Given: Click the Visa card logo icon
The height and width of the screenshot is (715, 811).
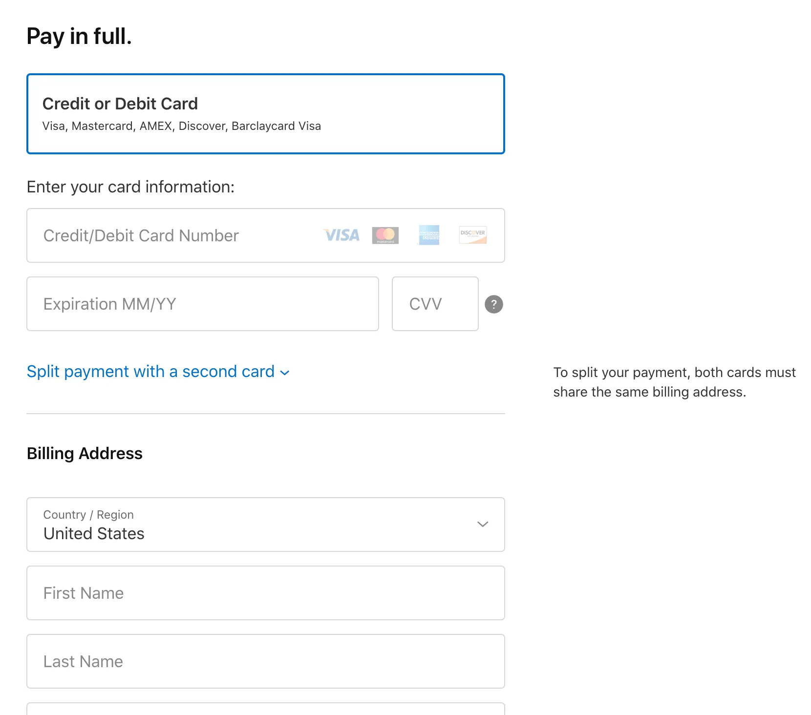Looking at the screenshot, I should 341,235.
